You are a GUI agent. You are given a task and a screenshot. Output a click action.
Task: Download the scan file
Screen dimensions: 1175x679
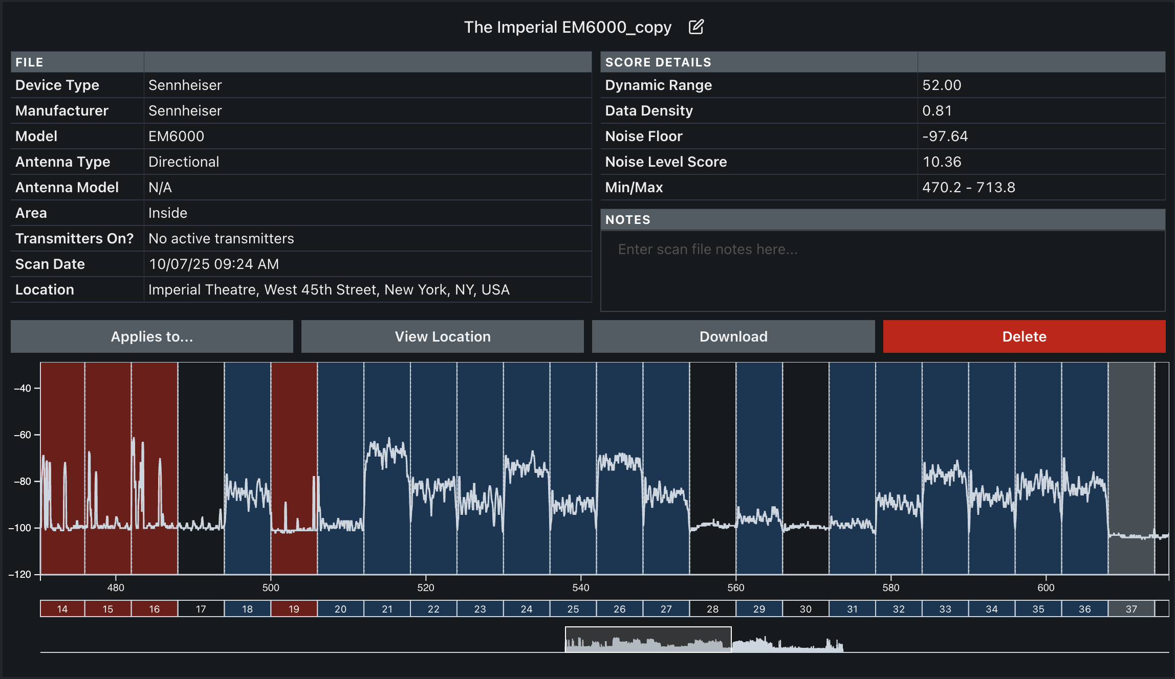point(733,336)
